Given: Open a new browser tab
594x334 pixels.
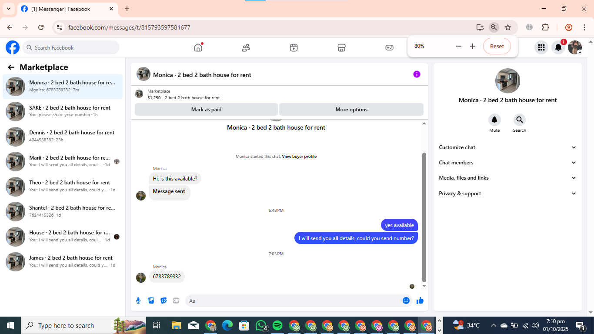Looking at the screenshot, I should point(127,9).
